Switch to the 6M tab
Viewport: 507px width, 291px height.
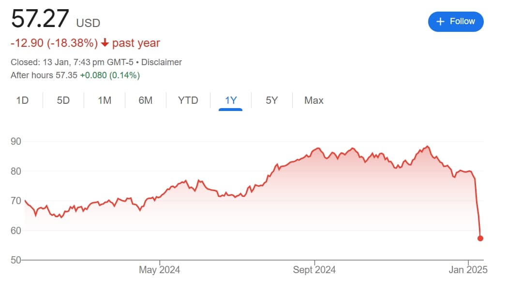click(145, 100)
